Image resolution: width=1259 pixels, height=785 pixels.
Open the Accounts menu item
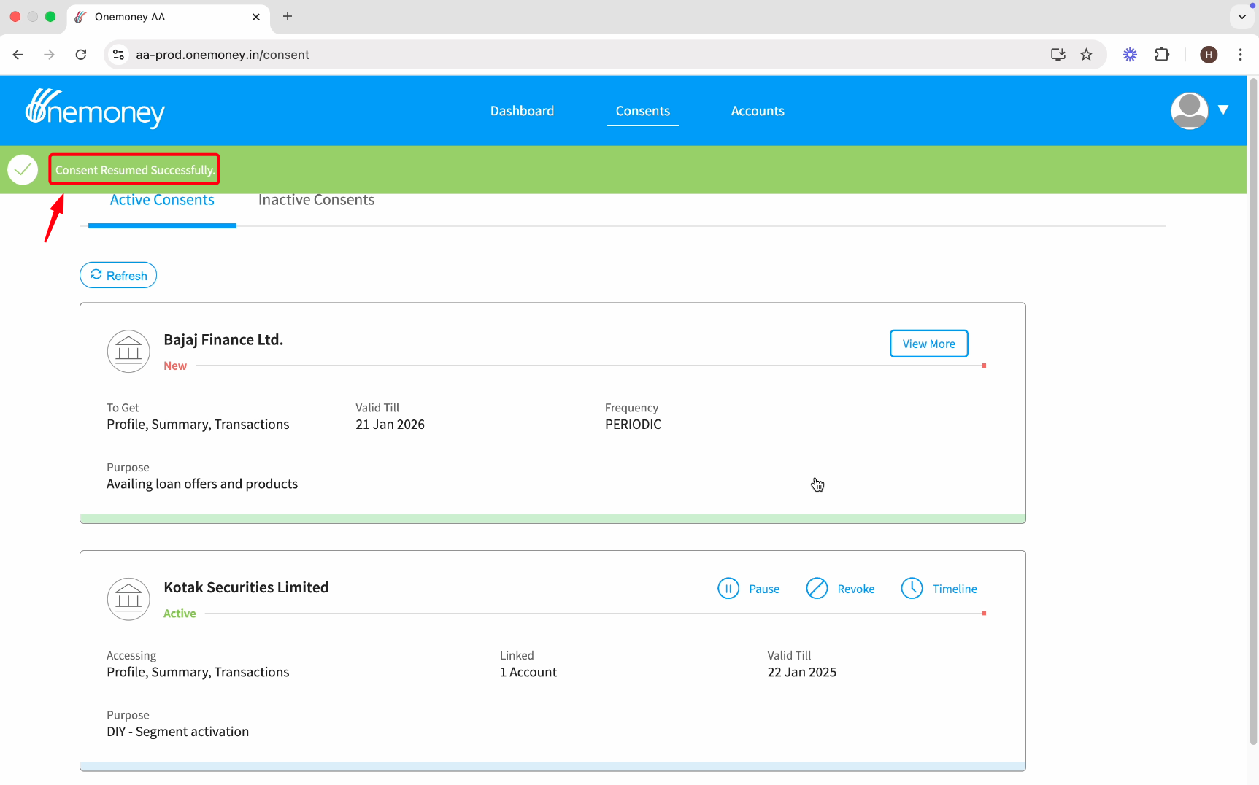pos(758,111)
